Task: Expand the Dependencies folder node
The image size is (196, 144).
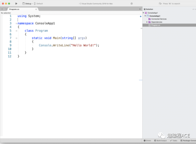Action: pos(147,22)
